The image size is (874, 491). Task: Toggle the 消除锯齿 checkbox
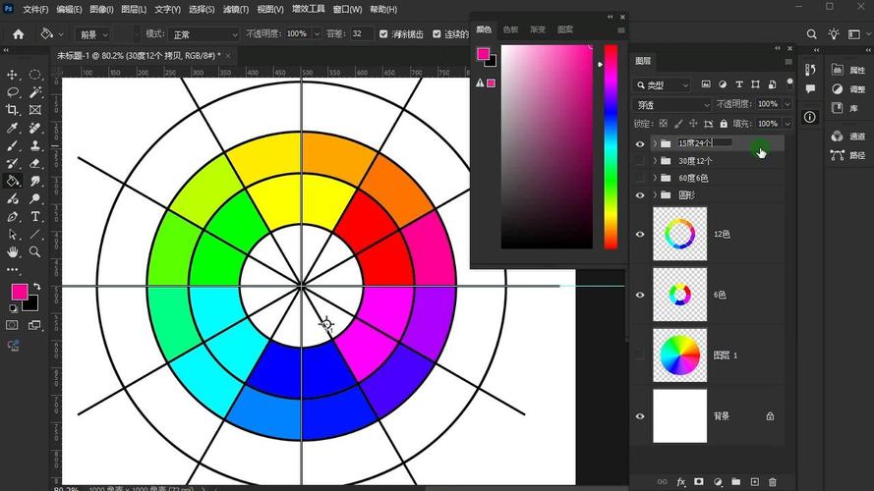click(383, 34)
